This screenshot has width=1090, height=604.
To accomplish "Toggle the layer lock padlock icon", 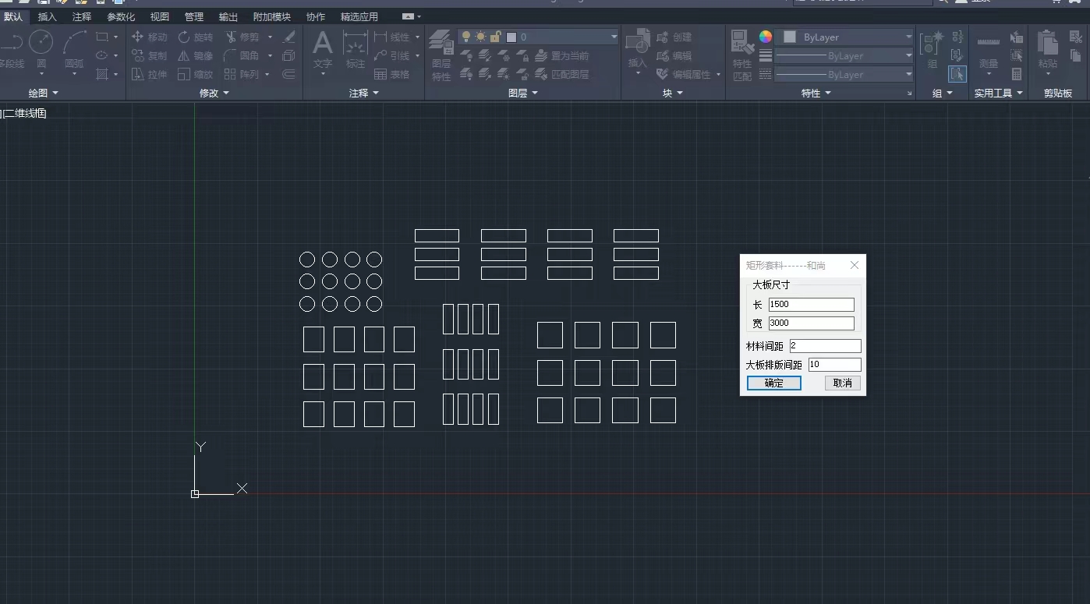I will 495,37.
